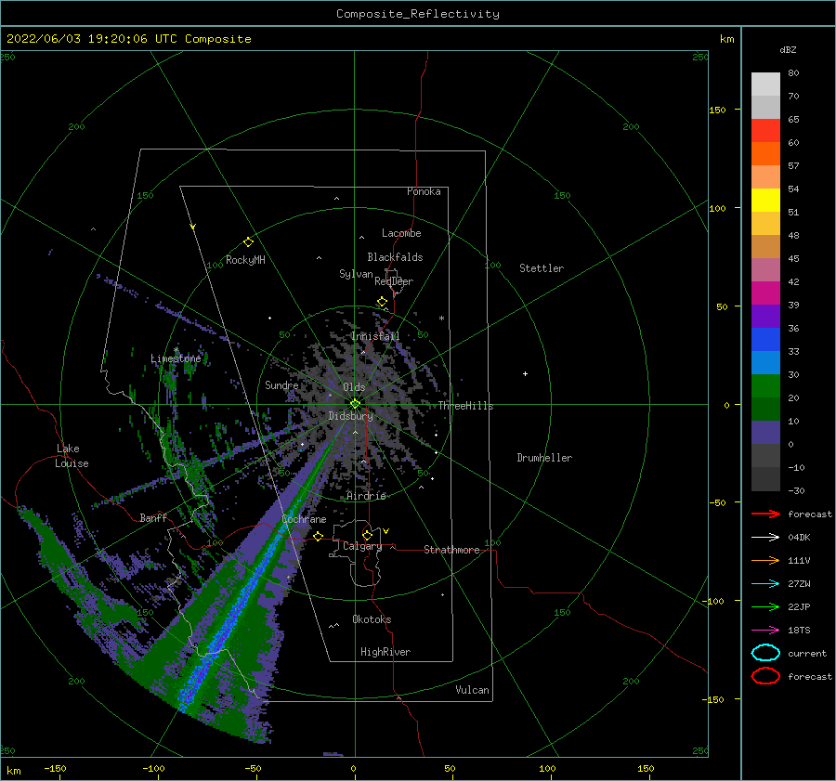Image resolution: width=836 pixels, height=781 pixels.
Task: Click the Drumheller town label
Action: (x=544, y=458)
